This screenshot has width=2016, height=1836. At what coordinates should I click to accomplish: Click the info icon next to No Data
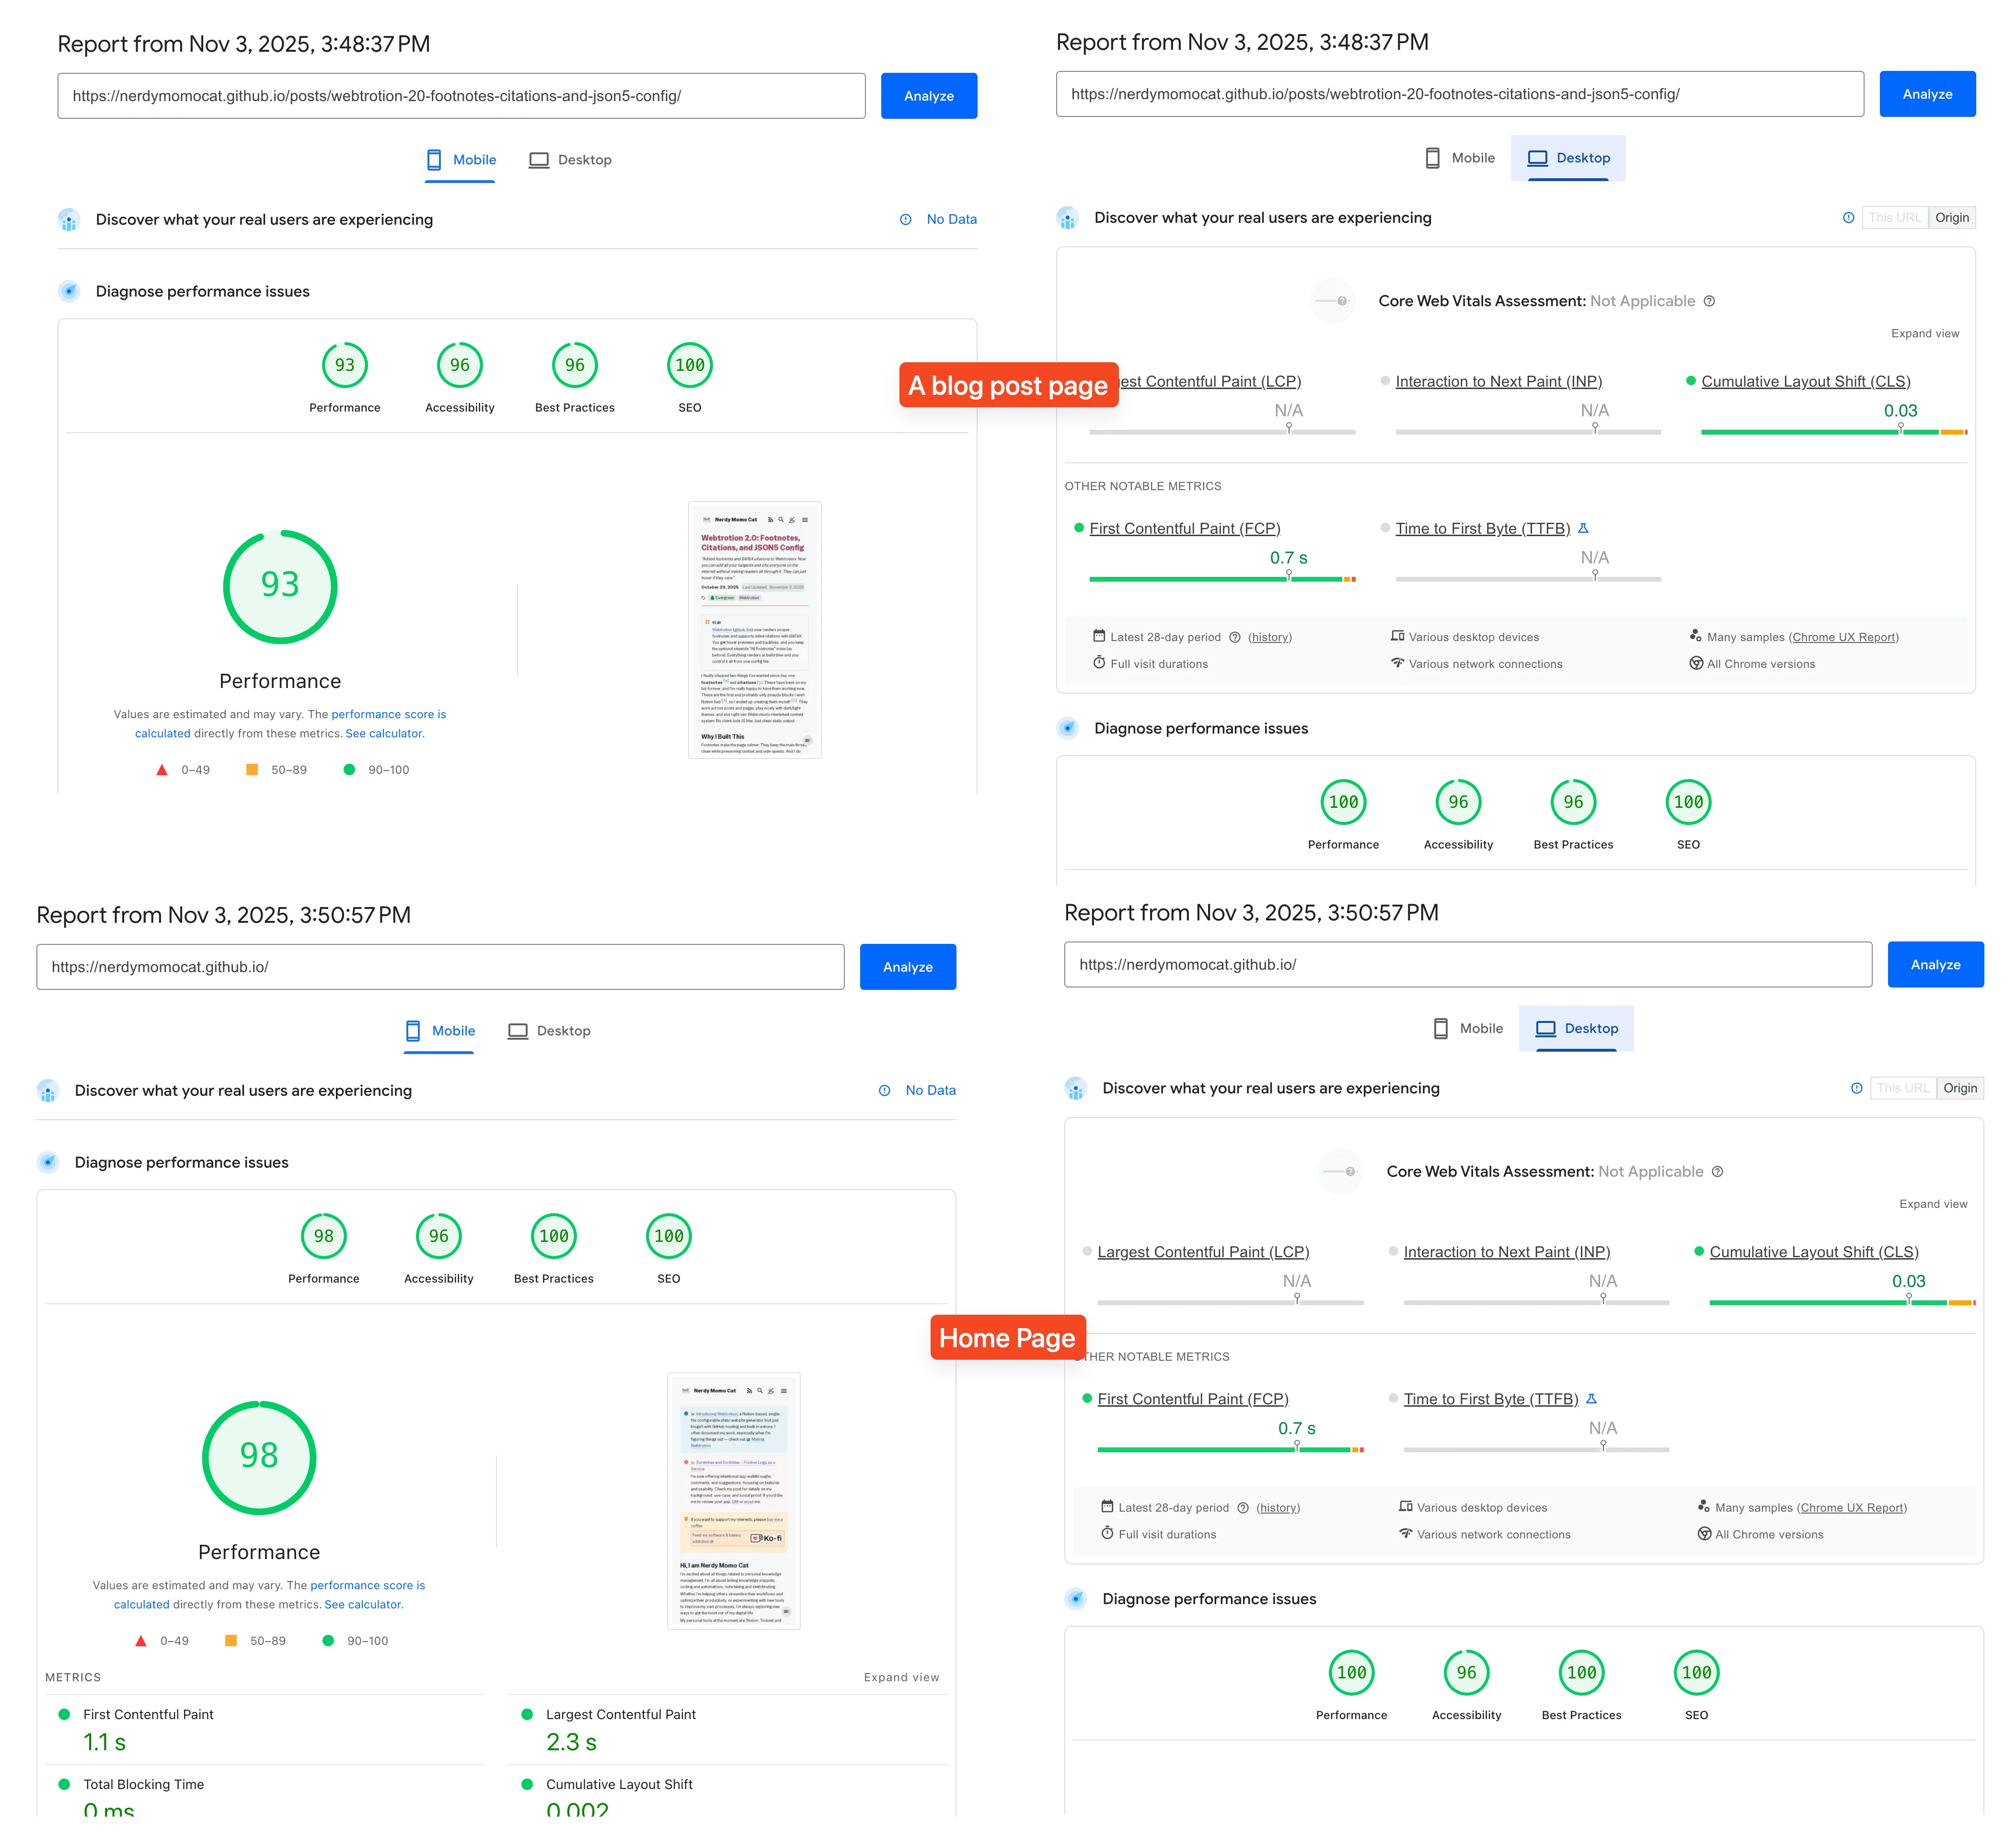tap(906, 219)
